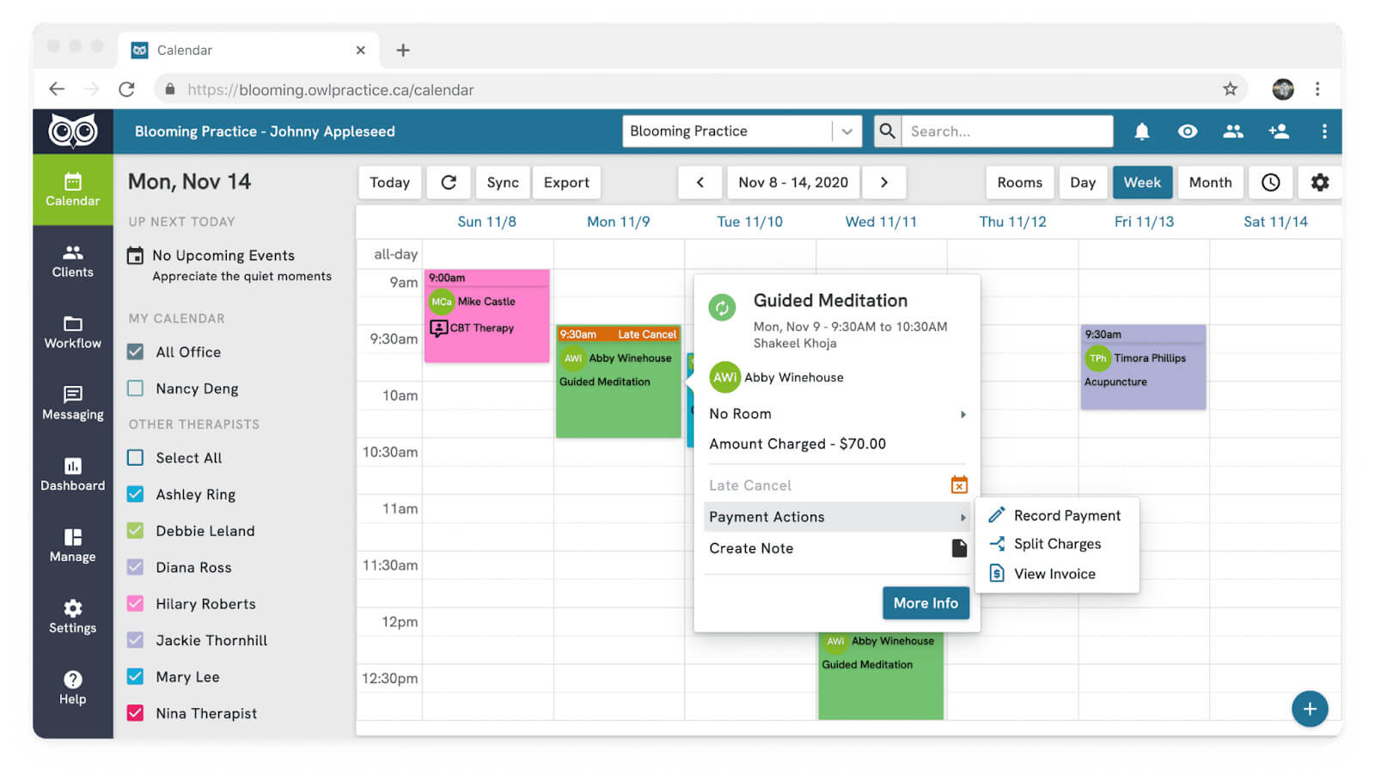Toggle the Mary Lee checkbox
1375x781 pixels.
point(135,676)
